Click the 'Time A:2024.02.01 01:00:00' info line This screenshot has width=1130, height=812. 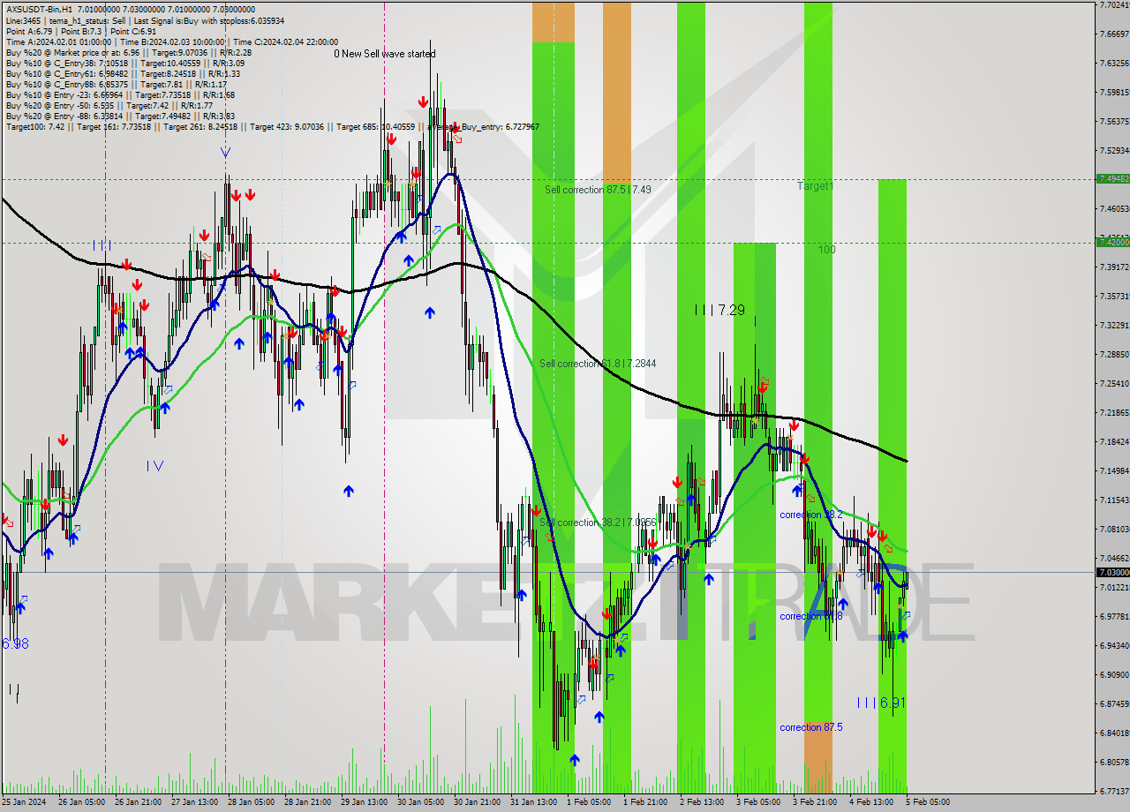click(x=172, y=41)
